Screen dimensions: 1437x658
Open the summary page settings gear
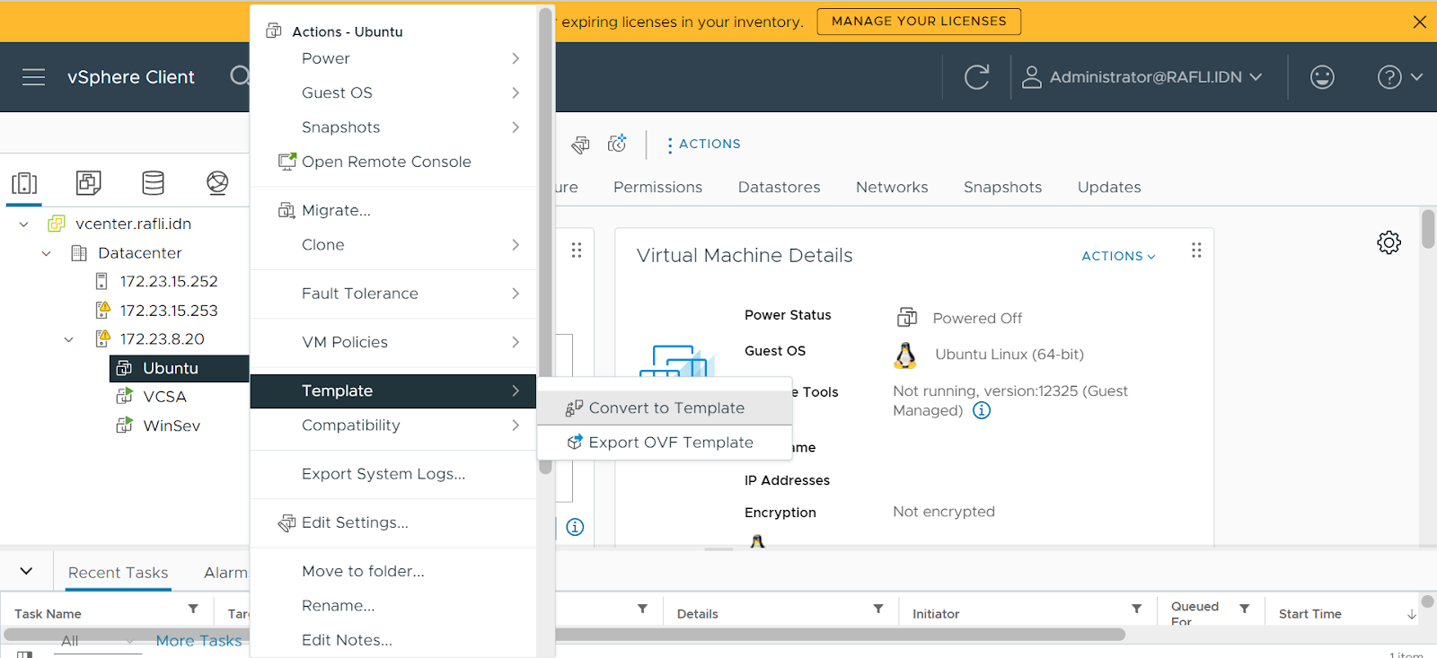(1389, 242)
